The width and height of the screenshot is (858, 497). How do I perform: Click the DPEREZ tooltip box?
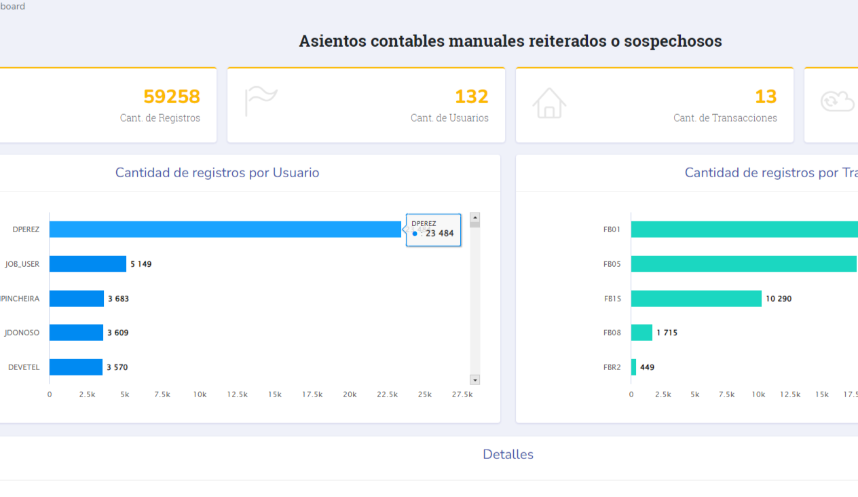(x=433, y=229)
